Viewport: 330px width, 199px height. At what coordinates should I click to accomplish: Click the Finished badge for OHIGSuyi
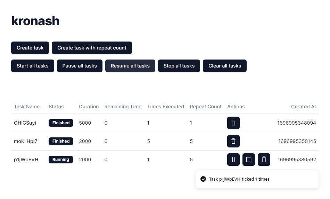tap(61, 123)
